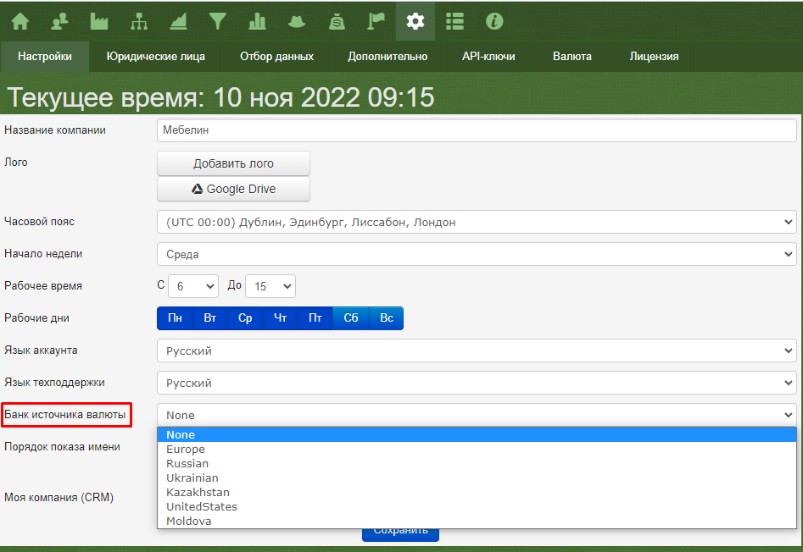
Task: Open the Отбор данных tab
Action: (276, 57)
